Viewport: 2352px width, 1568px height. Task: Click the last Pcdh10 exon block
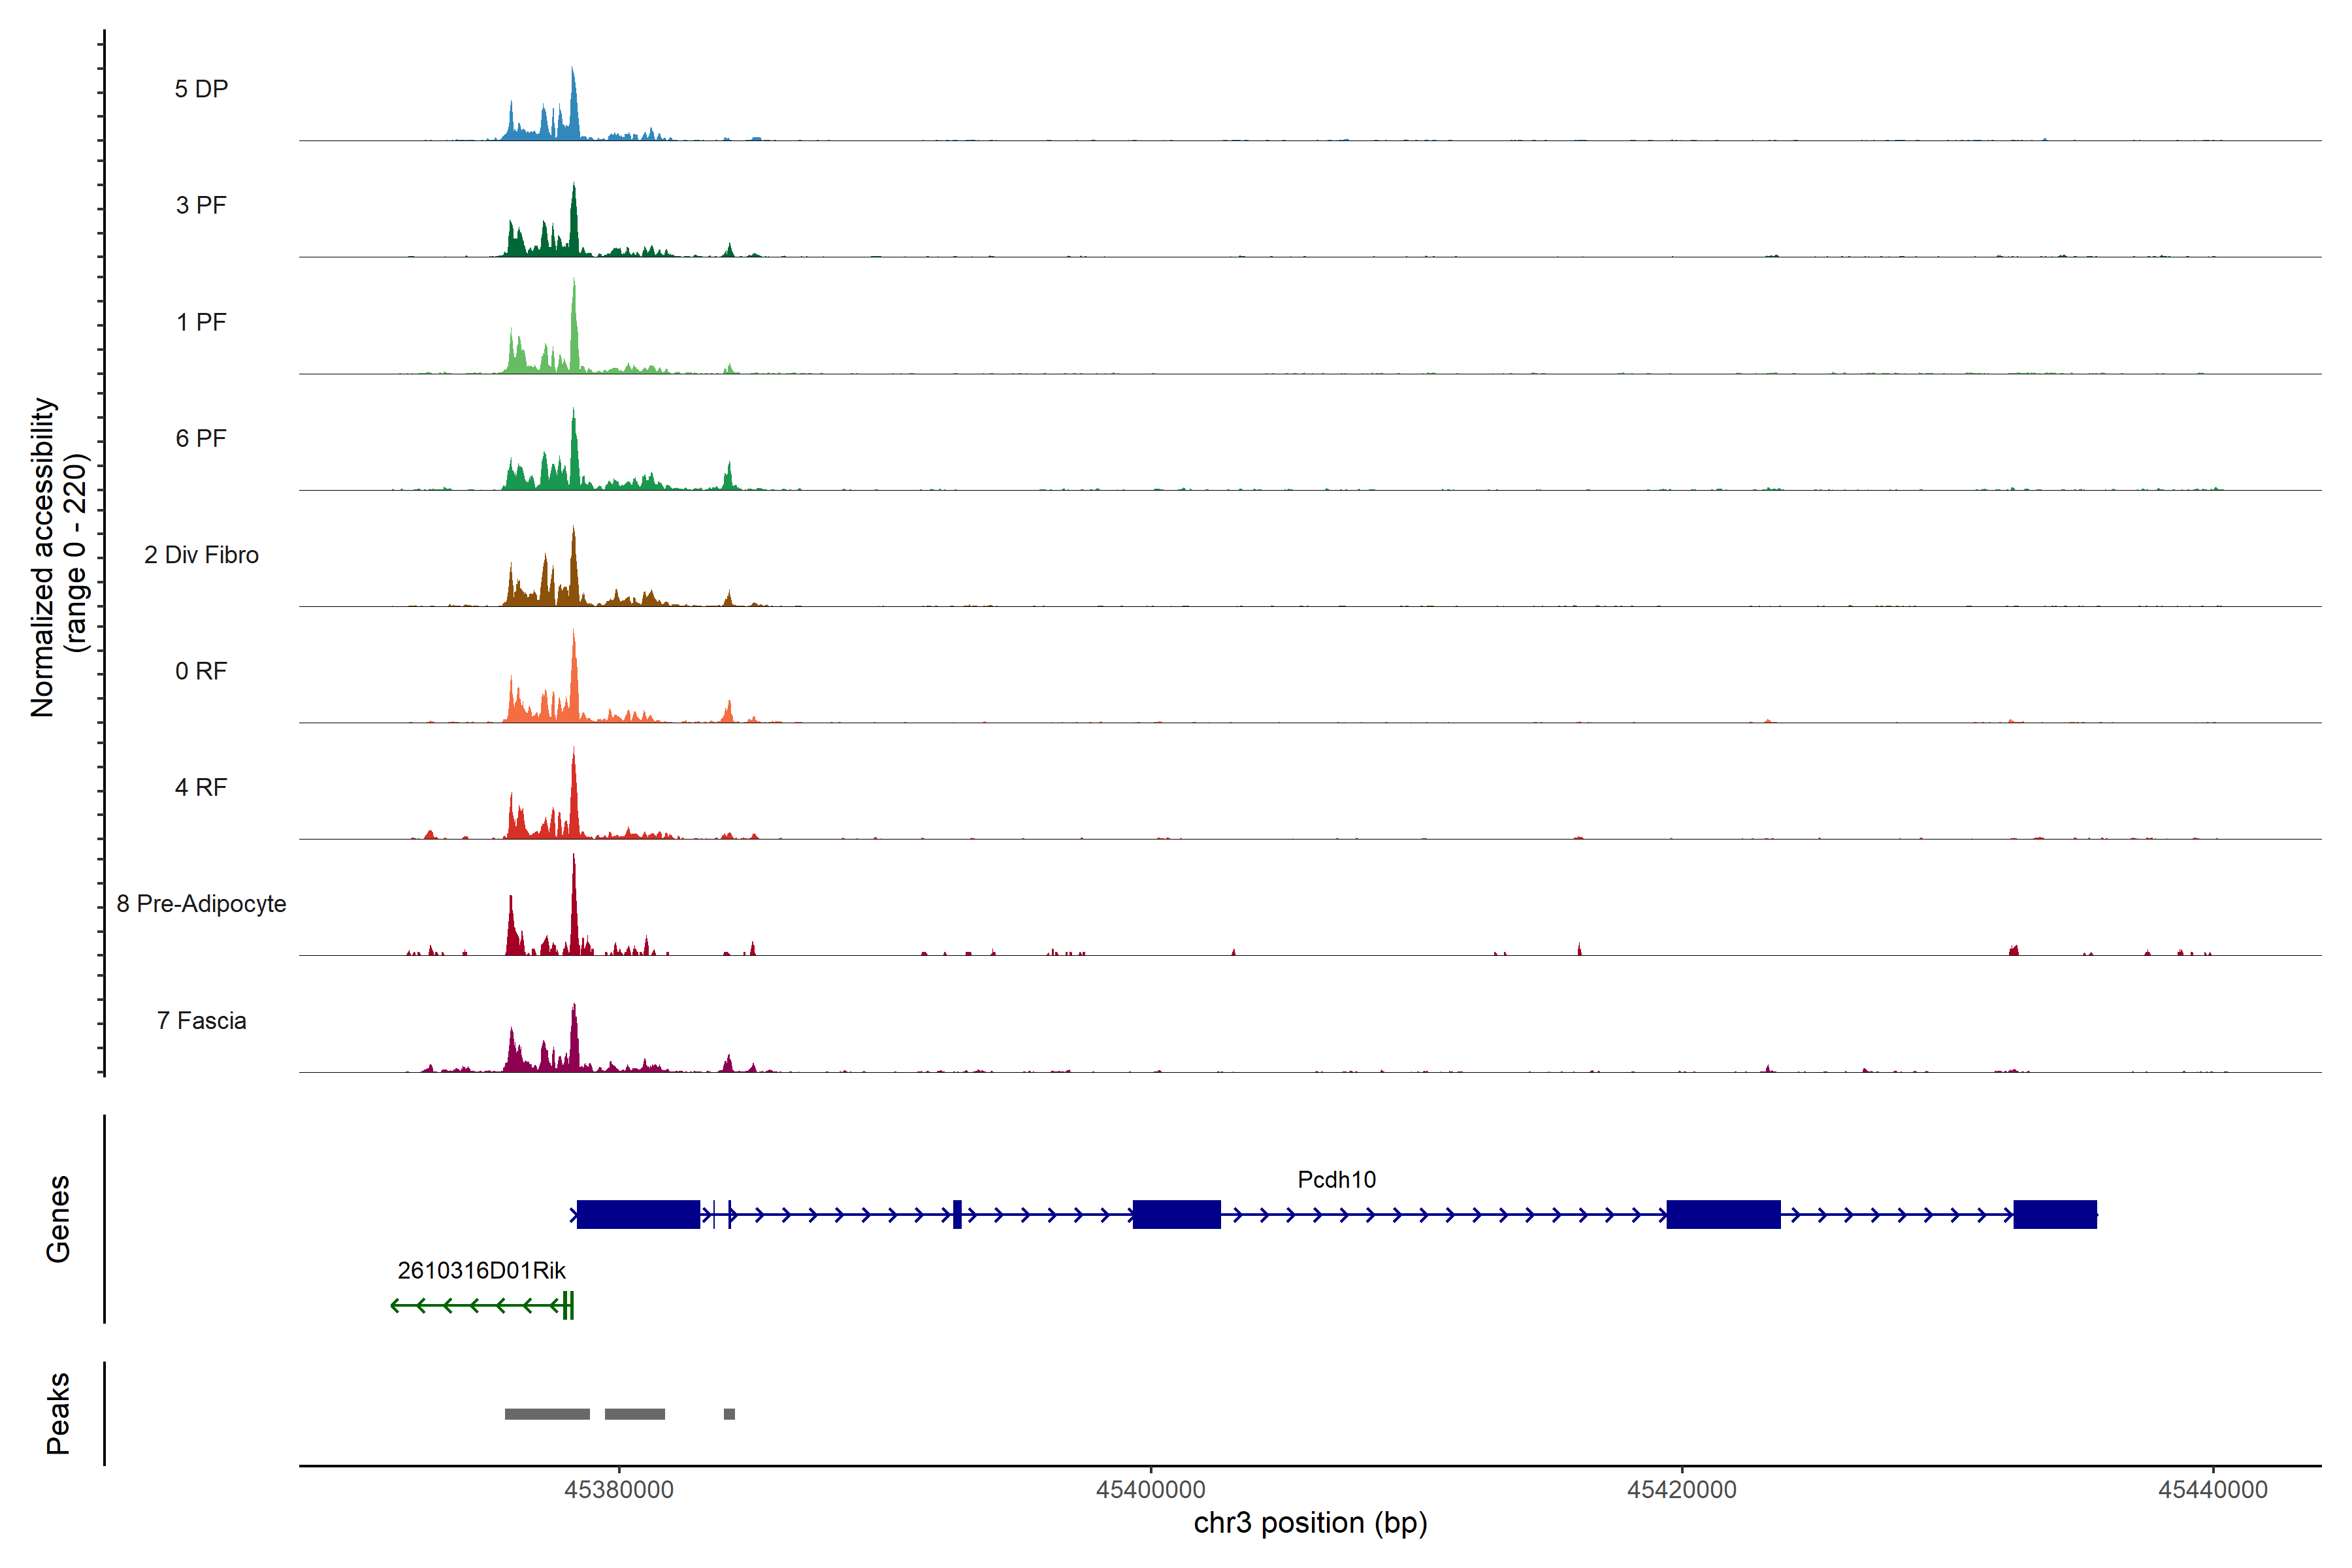[x=2054, y=1215]
